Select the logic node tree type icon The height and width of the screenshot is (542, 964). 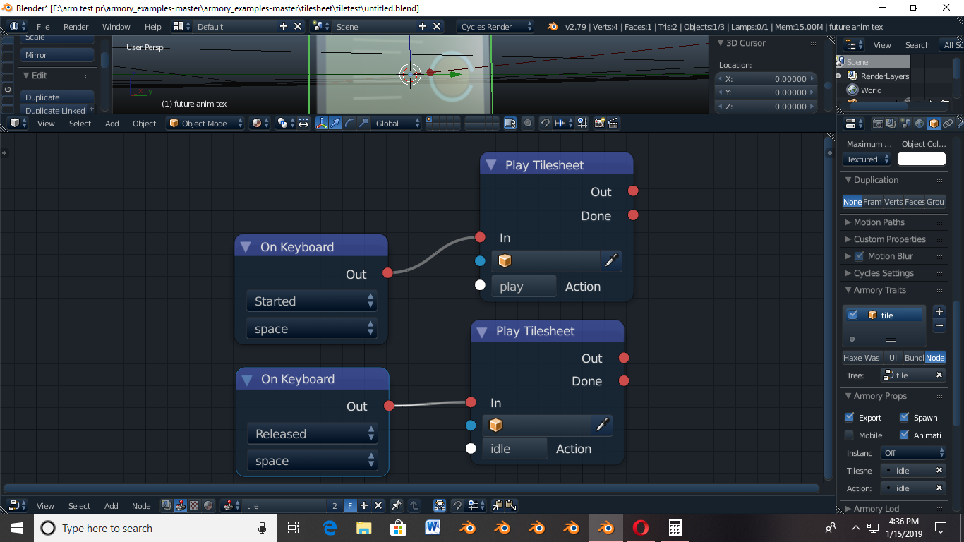pos(181,505)
